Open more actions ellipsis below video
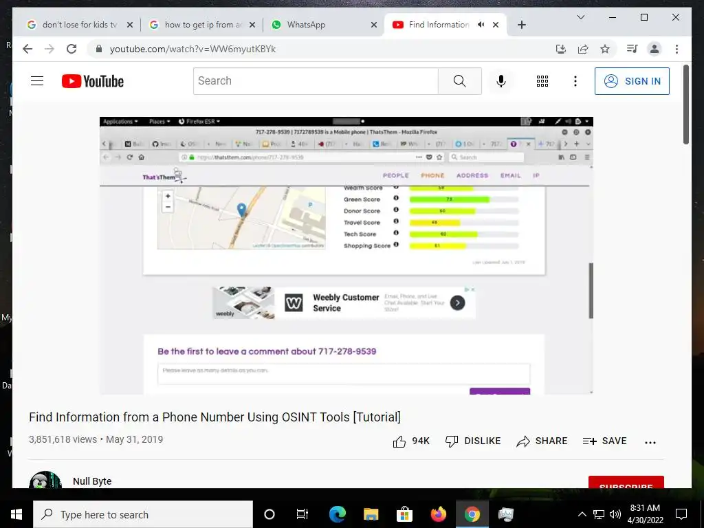704x528 pixels. (650, 442)
